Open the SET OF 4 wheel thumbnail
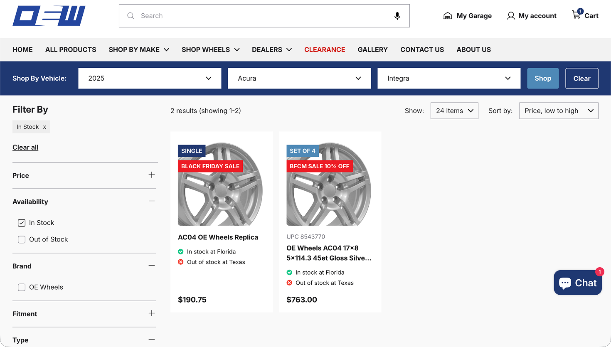The height and width of the screenshot is (347, 611). click(x=330, y=185)
